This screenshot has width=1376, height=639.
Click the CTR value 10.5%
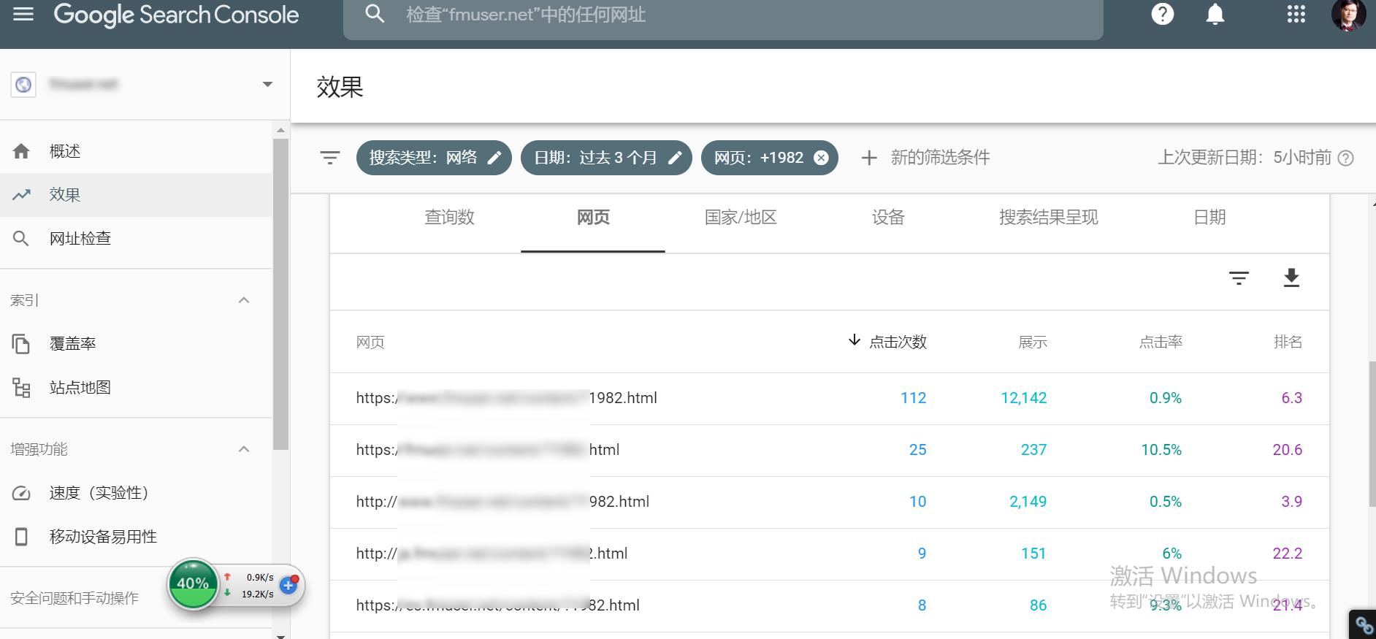pos(1161,450)
